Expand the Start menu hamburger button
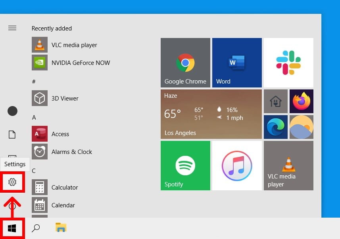 coord(12,28)
